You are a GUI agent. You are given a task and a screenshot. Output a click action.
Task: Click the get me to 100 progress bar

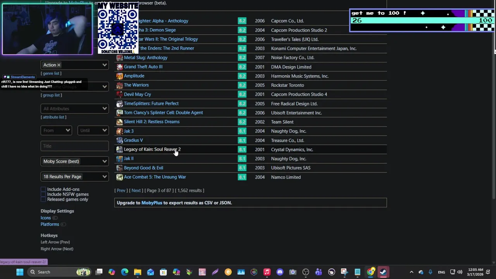422,20
